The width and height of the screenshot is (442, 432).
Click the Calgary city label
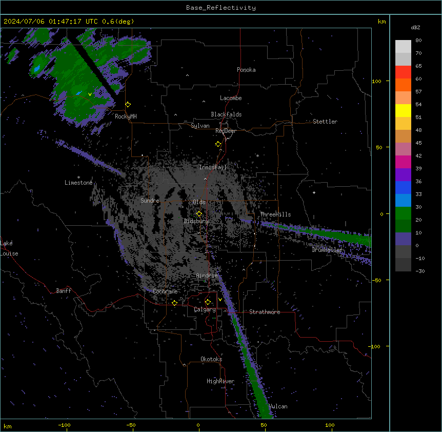click(x=205, y=309)
